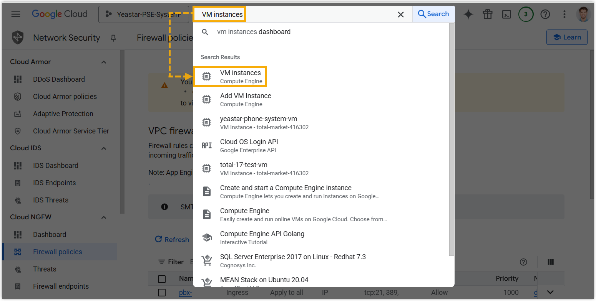596x301 pixels.
Task: Choose the yeastar-phone-system-vm search result
Action: pos(258,123)
